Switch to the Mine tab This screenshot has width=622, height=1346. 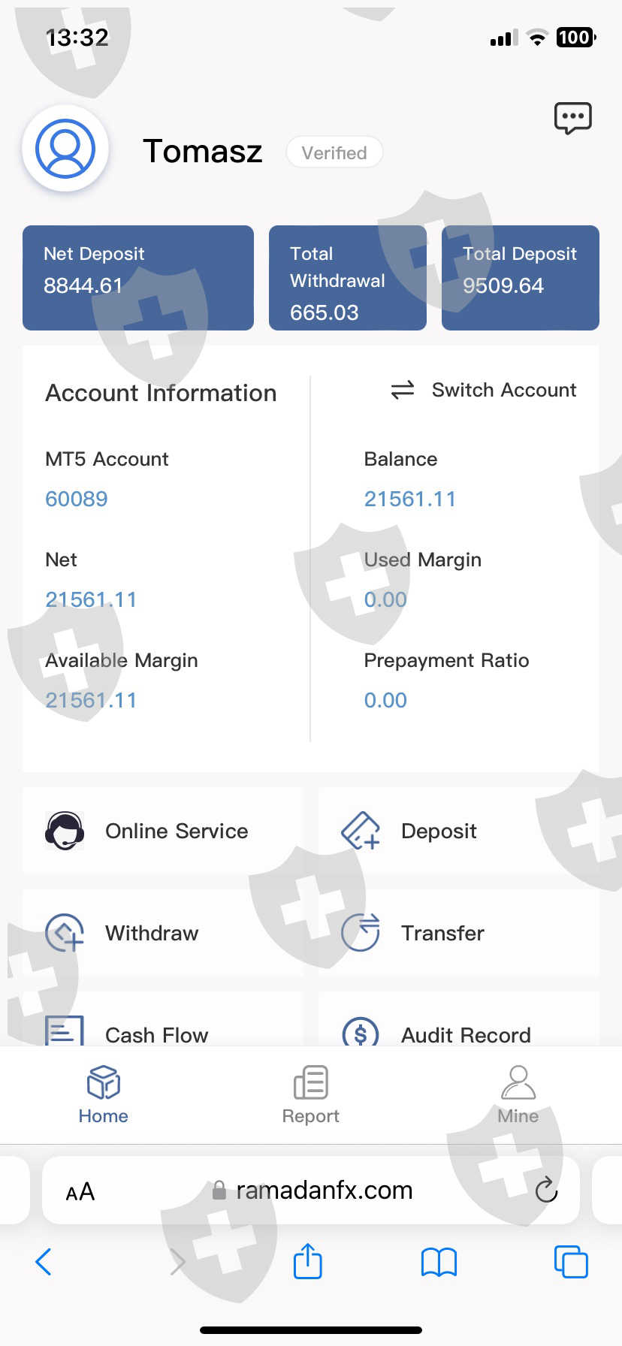pyautogui.click(x=518, y=1094)
